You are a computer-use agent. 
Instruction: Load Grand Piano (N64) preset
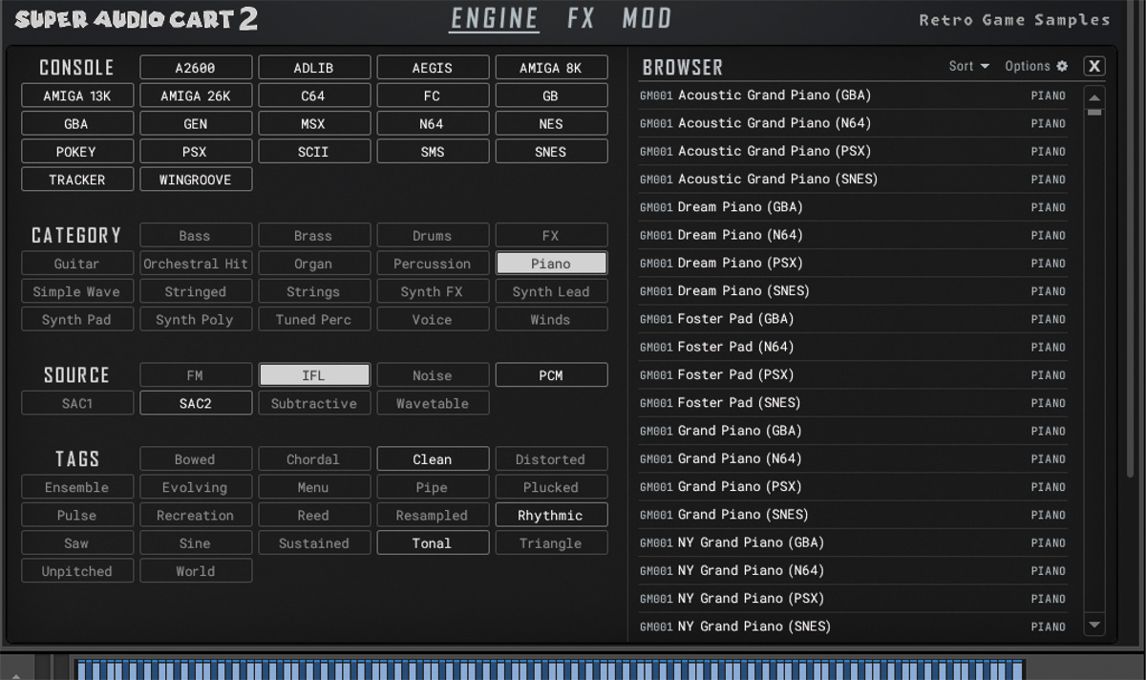coord(853,458)
